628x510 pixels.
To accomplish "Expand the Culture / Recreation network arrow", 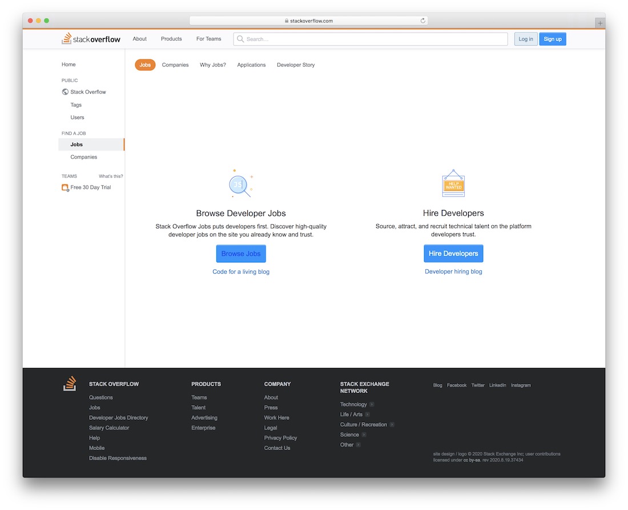I will pos(392,424).
